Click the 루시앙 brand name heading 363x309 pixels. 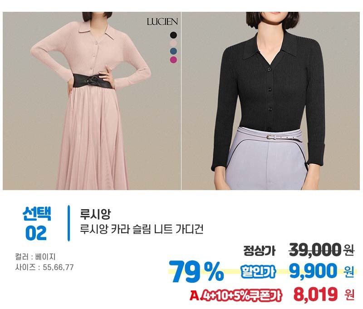point(95,214)
